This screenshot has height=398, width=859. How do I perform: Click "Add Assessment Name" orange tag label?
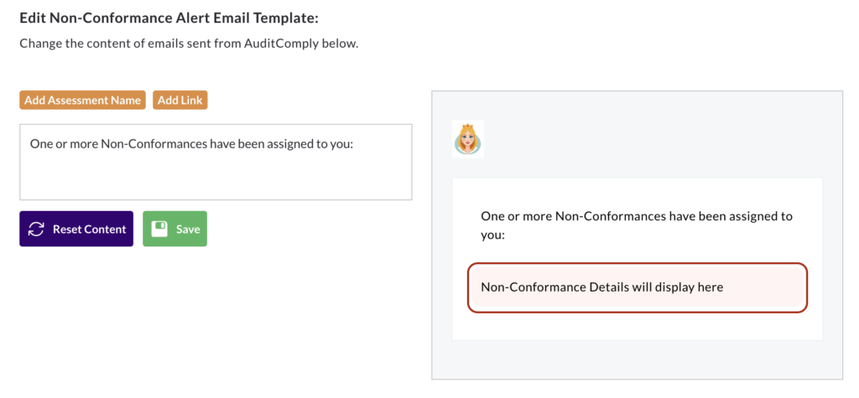pyautogui.click(x=83, y=101)
